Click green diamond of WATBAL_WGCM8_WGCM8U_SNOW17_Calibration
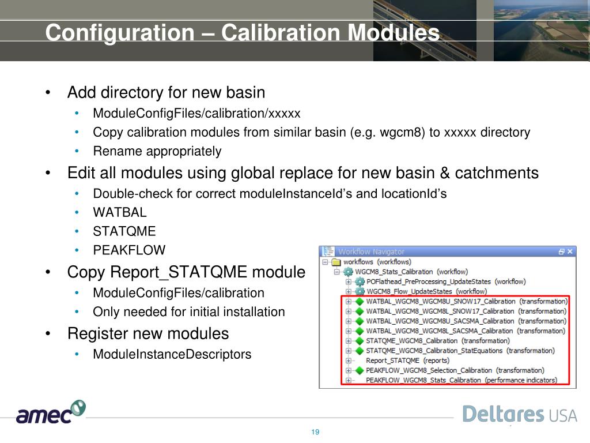The height and width of the screenshot is (443, 590). pos(360,302)
